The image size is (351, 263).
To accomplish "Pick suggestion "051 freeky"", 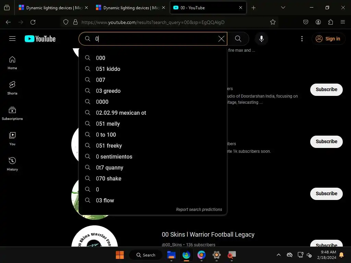I will 153,146.
